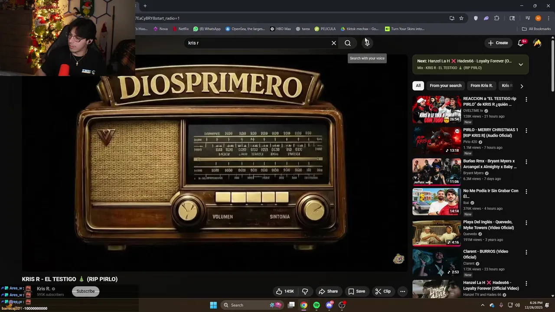Viewport: 555px width, 312px height.
Task: Open OBS Studio from the taskbar
Action: point(342,305)
